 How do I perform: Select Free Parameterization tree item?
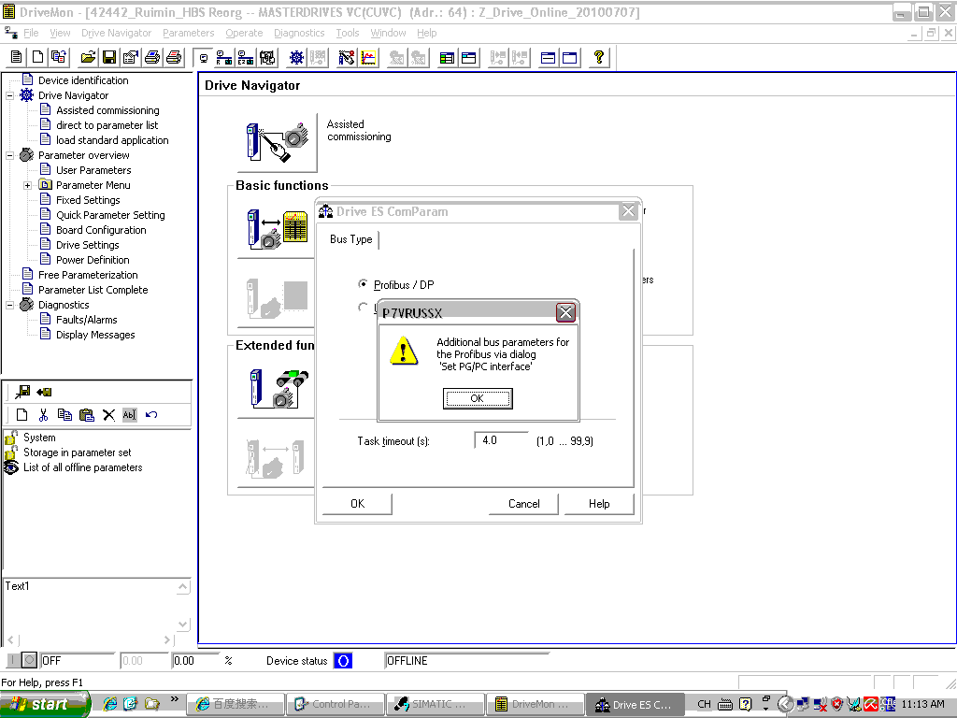pos(88,275)
